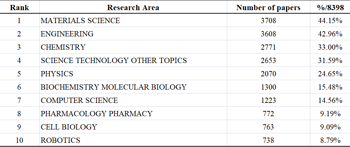Click the MATERIALS SCIENCE cell
Screen dimensions: 350x147
click(133, 20)
